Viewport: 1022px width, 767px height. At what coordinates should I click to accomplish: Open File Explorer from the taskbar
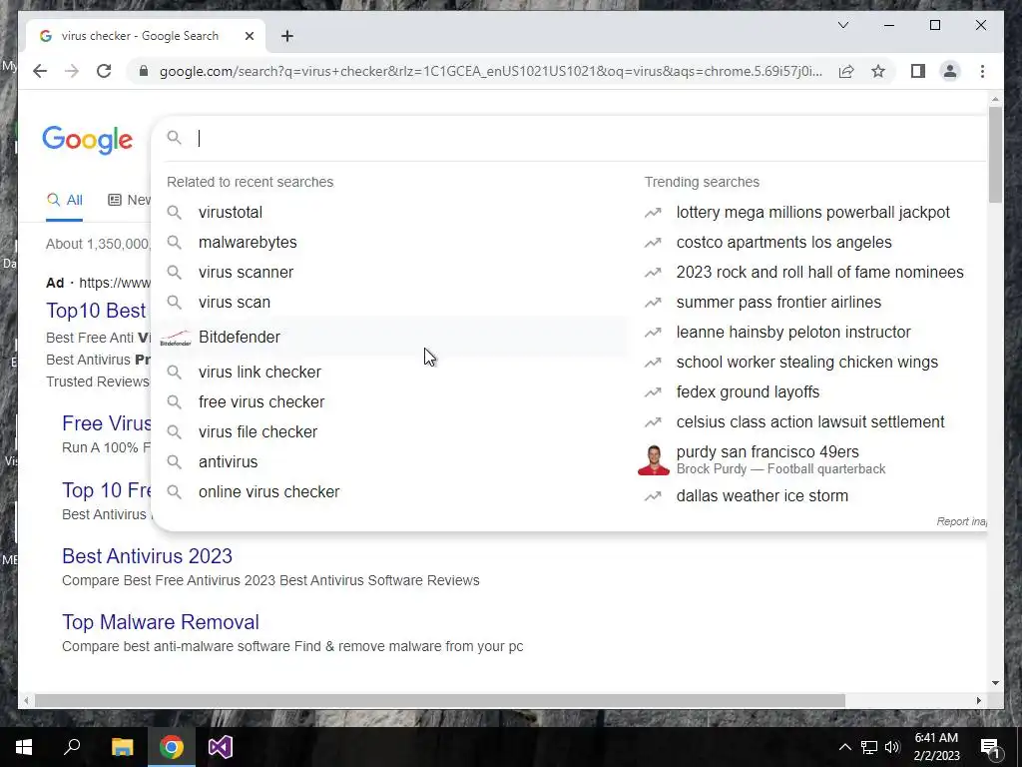(122, 747)
